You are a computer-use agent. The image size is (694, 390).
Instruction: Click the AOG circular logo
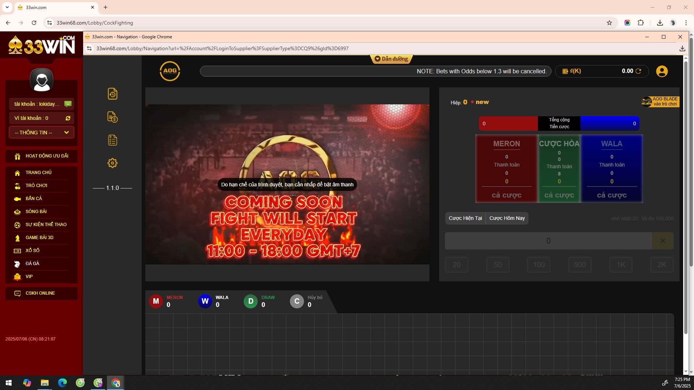click(170, 71)
